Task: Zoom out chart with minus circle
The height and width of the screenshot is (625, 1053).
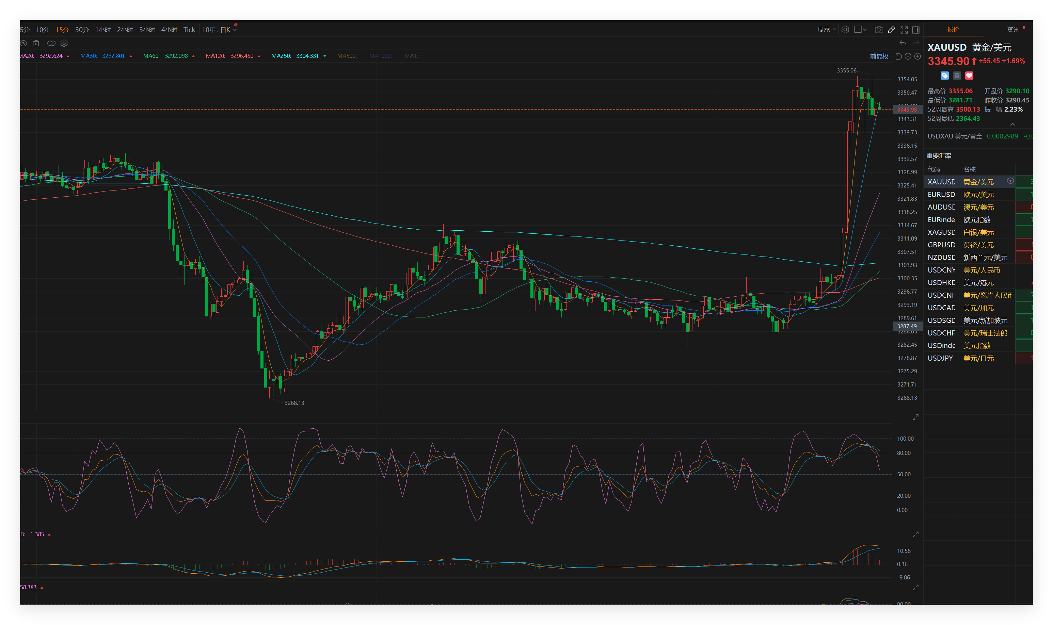Action: tap(908, 56)
